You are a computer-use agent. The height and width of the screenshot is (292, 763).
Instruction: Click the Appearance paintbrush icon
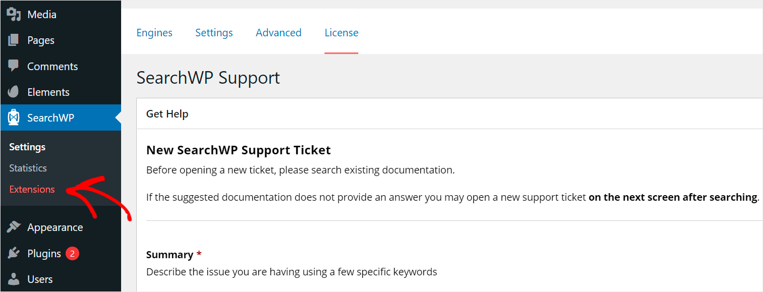coord(14,227)
